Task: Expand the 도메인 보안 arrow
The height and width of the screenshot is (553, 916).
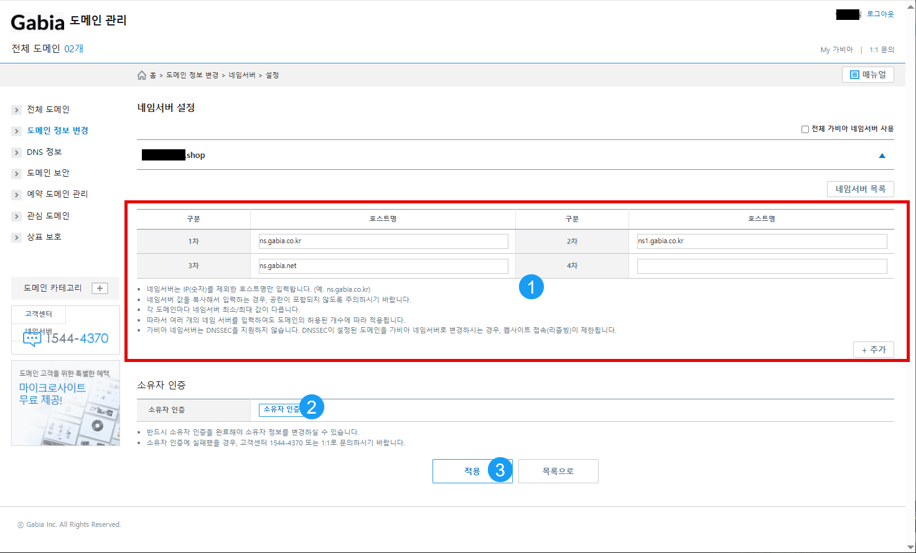Action: click(17, 174)
